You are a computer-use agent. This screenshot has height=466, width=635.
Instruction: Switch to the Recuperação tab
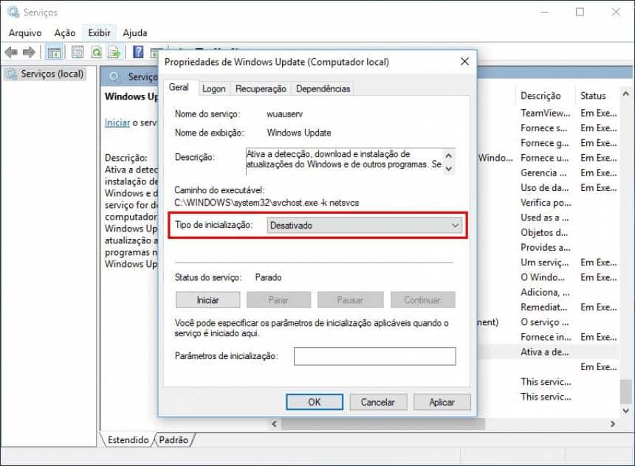[261, 88]
